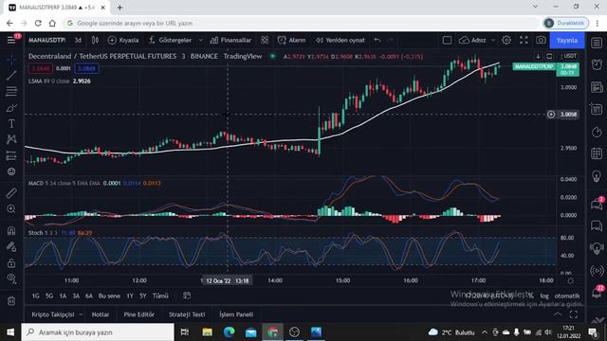Open the indicator templates grid icon

(265, 40)
